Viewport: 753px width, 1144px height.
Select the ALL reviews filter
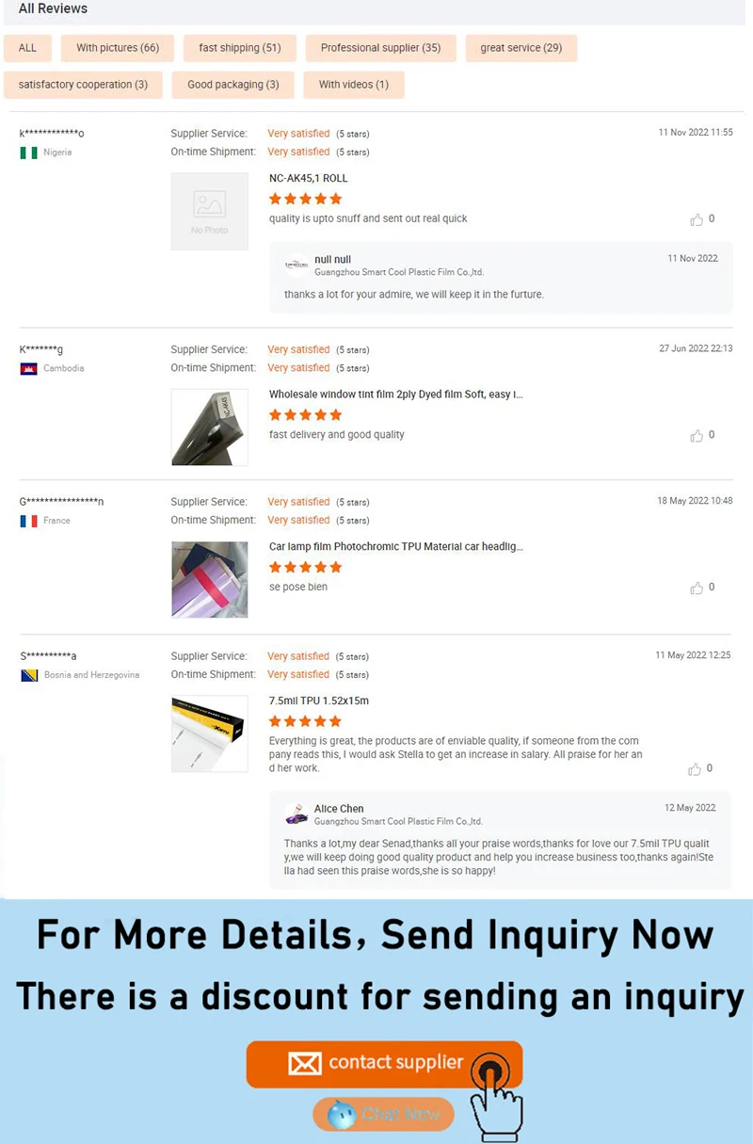[28, 48]
